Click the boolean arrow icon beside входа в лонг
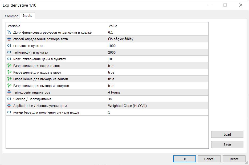 point(9,66)
